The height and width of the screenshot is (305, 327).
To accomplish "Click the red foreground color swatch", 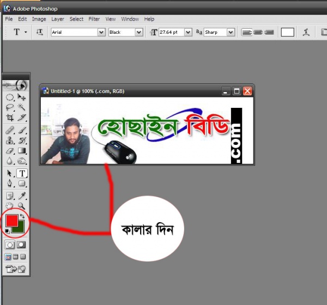I will [11, 220].
